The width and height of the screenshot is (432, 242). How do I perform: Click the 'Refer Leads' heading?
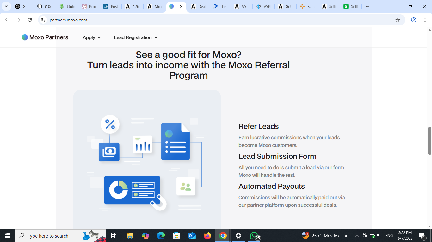[x=259, y=126]
